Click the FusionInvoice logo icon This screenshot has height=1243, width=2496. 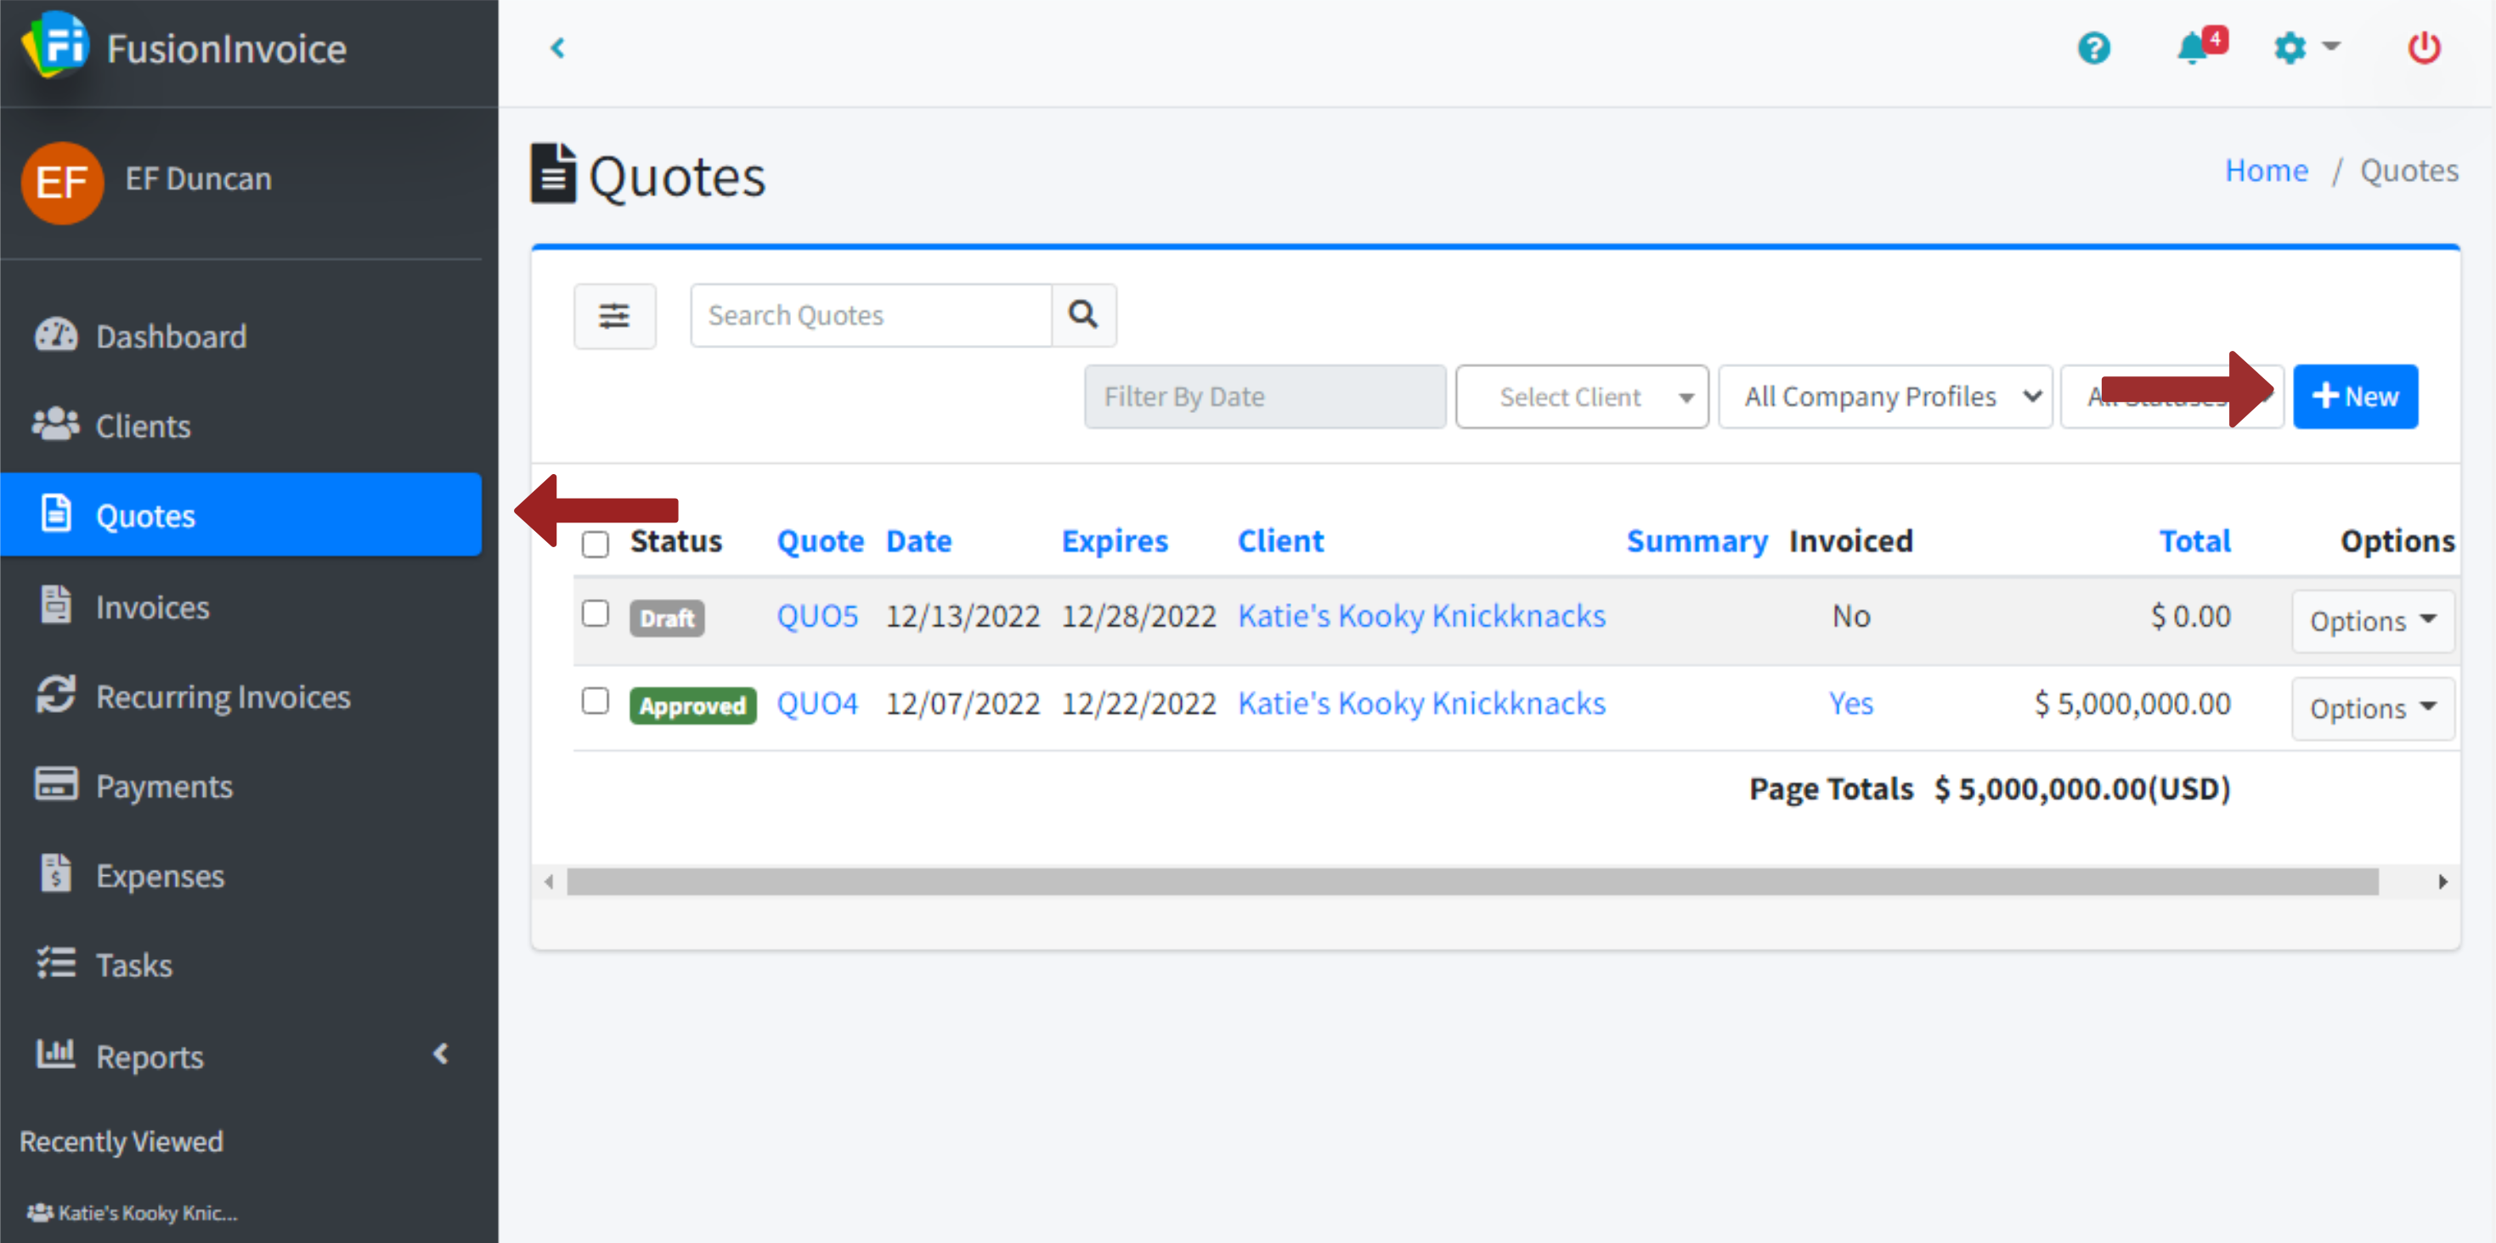click(55, 44)
